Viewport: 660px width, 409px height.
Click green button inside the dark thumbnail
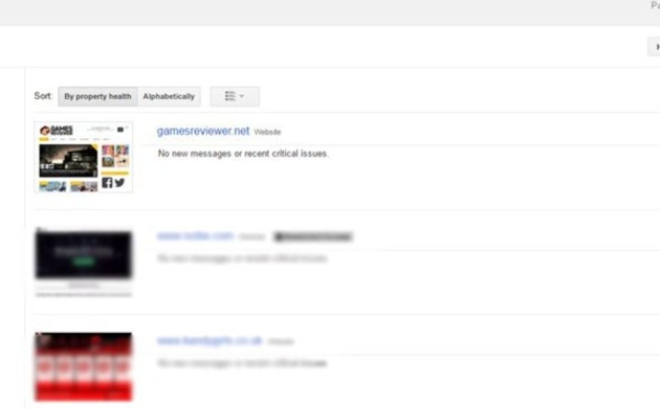(83, 262)
